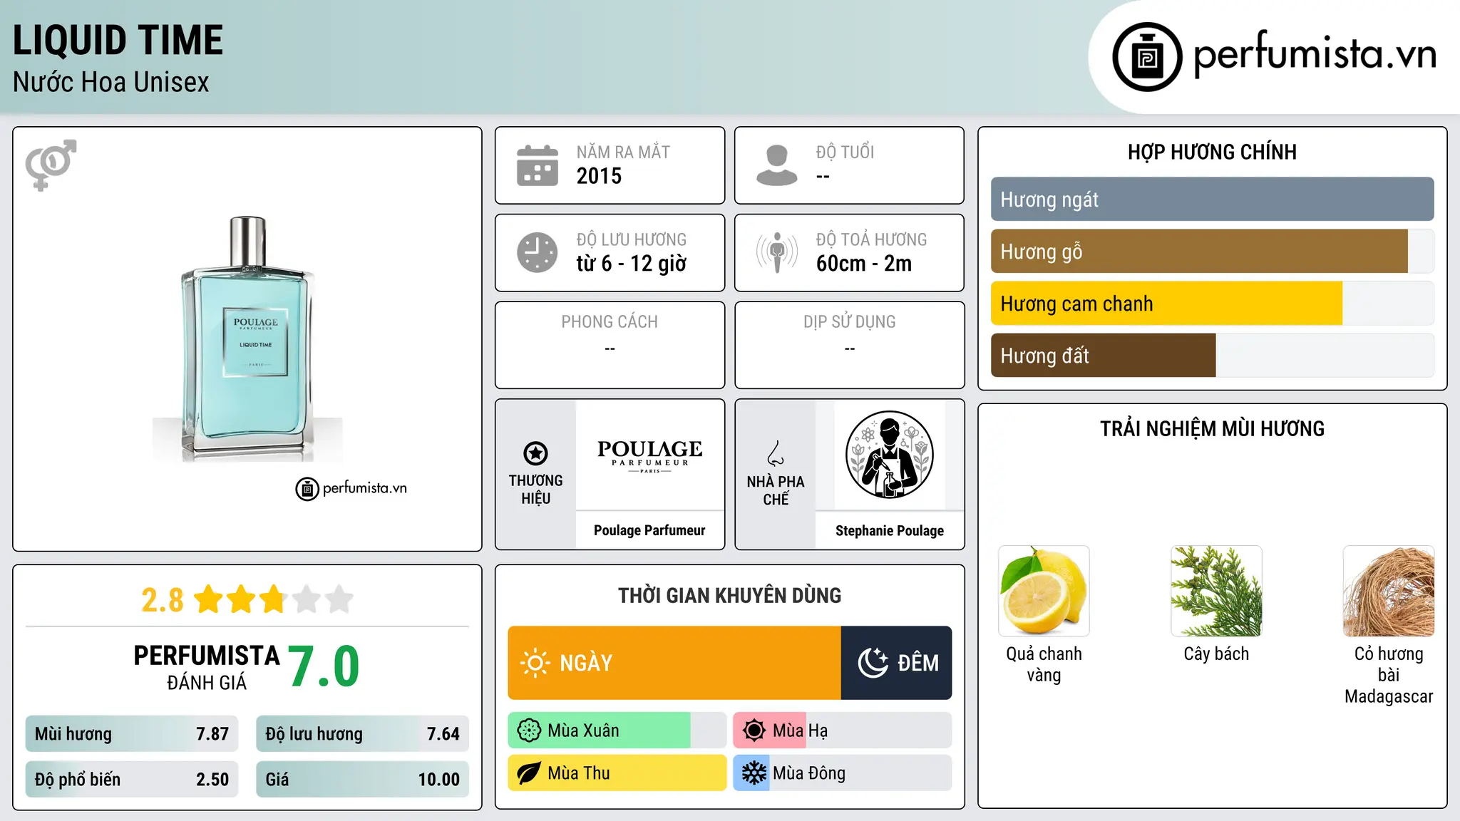
Task: Select the orange Ngày daytime segment
Action: pyautogui.click(x=674, y=663)
